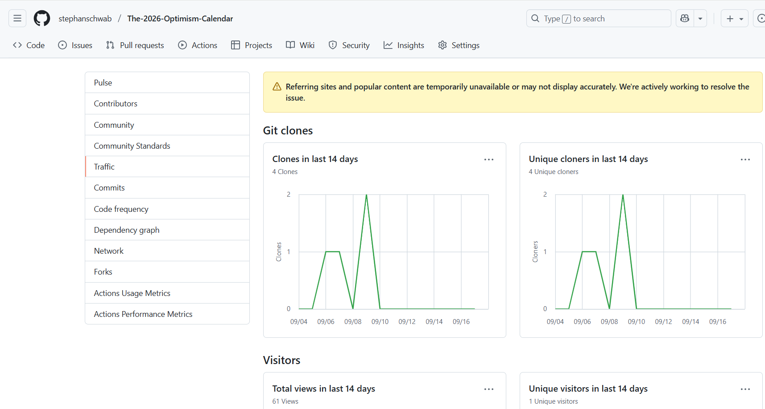Open the hamburger navigation menu
Screen dimensions: 765x409
[x=17, y=18]
